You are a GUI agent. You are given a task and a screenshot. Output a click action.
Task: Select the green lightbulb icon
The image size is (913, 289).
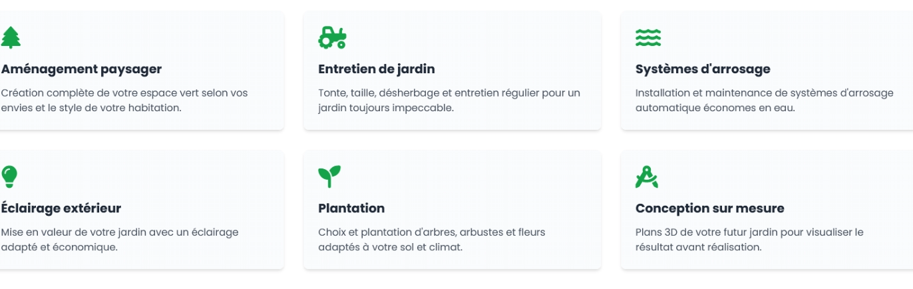(9, 176)
